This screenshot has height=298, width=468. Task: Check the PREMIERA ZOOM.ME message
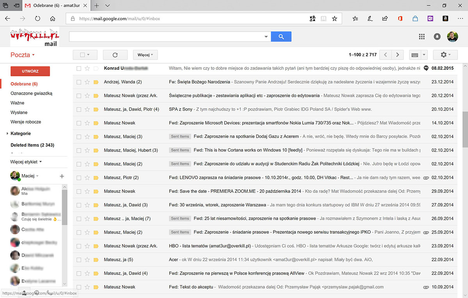coord(79,191)
